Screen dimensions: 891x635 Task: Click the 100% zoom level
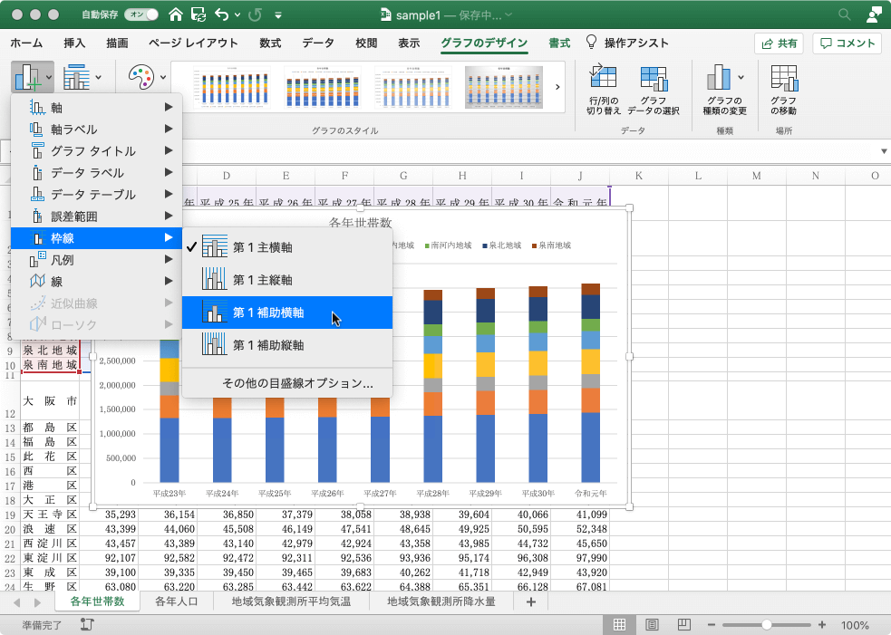[855, 625]
